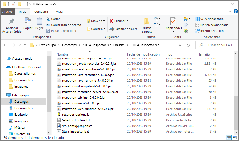The width and height of the screenshot is (239, 141).
Task: Click the Pegar clipboard icon
Action: [39, 21]
